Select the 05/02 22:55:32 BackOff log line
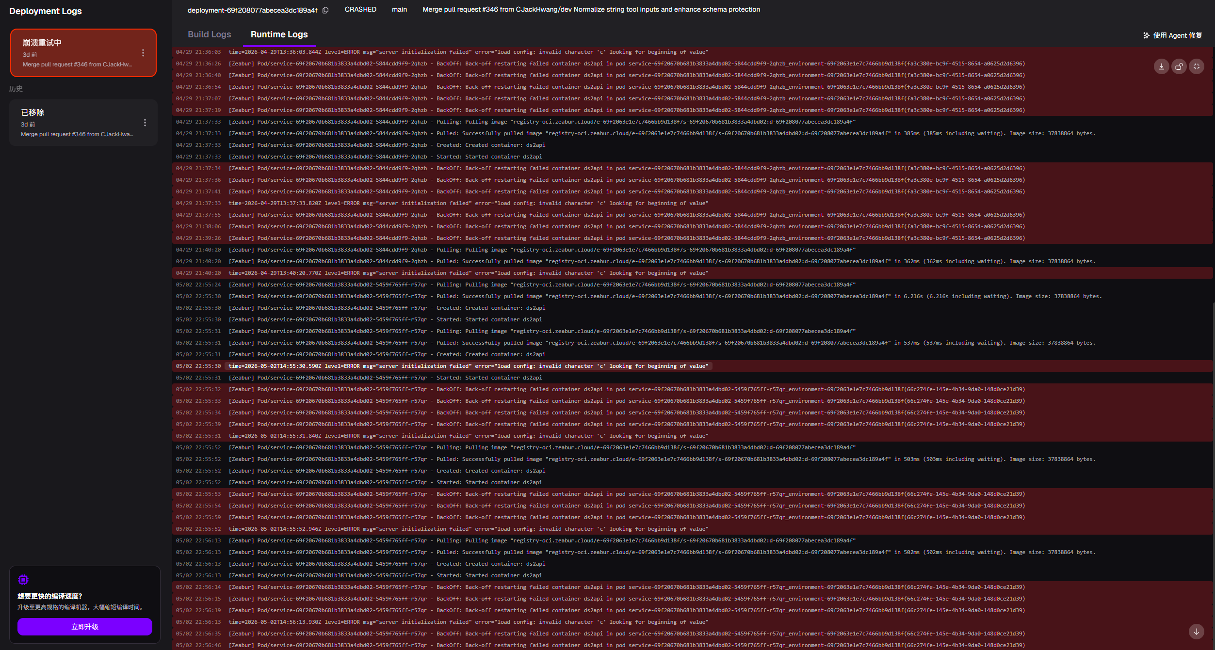Viewport: 1215px width, 650px height. pyautogui.click(x=693, y=389)
